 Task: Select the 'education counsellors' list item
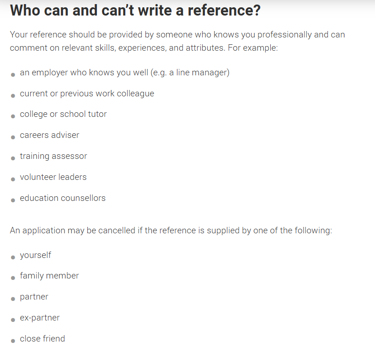coord(63,198)
